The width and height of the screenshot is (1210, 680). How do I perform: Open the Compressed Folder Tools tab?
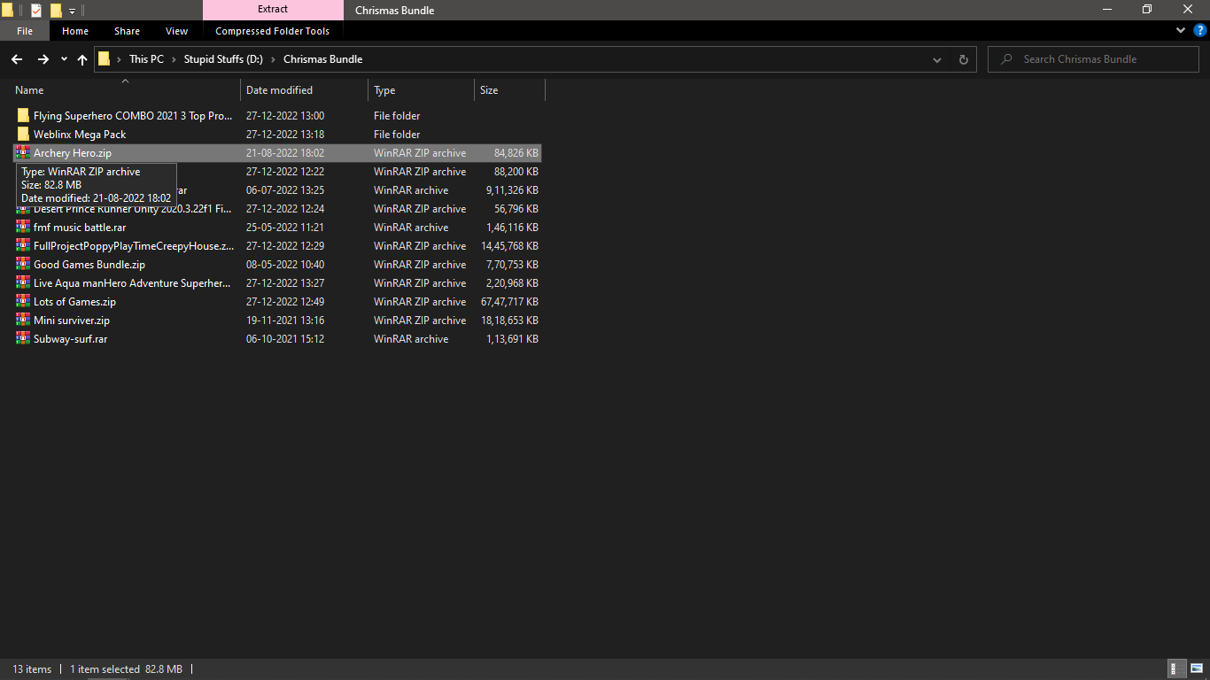pyautogui.click(x=272, y=31)
